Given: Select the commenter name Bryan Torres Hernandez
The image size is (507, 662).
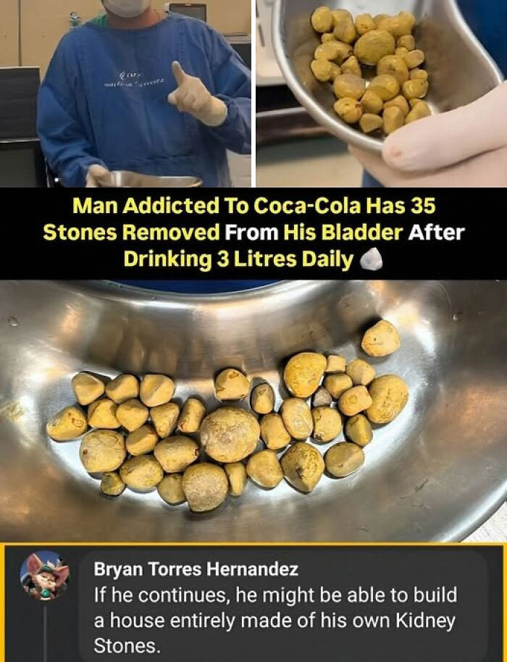Looking at the screenshot, I should pyautogui.click(x=196, y=569).
